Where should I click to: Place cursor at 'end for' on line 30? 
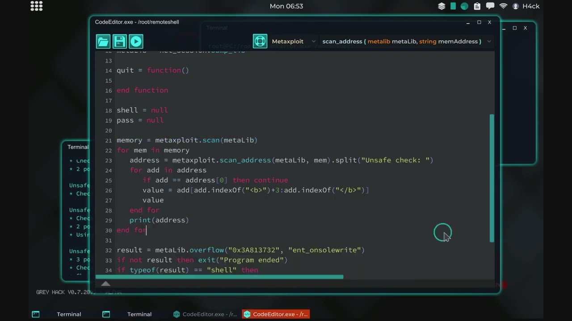pyautogui.click(x=131, y=230)
